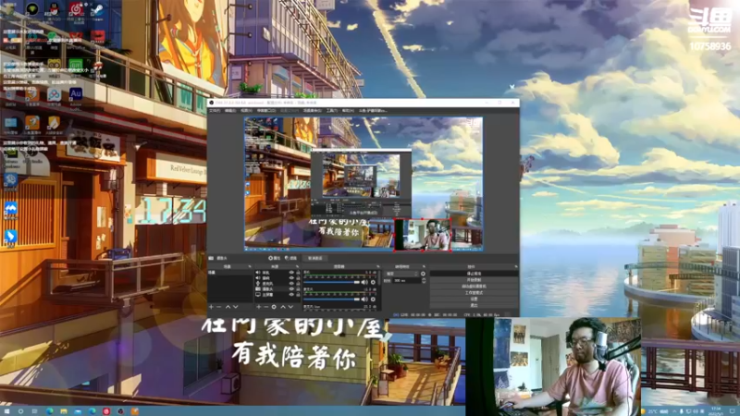Pop out the Controls dock via its header icon

coord(515,266)
